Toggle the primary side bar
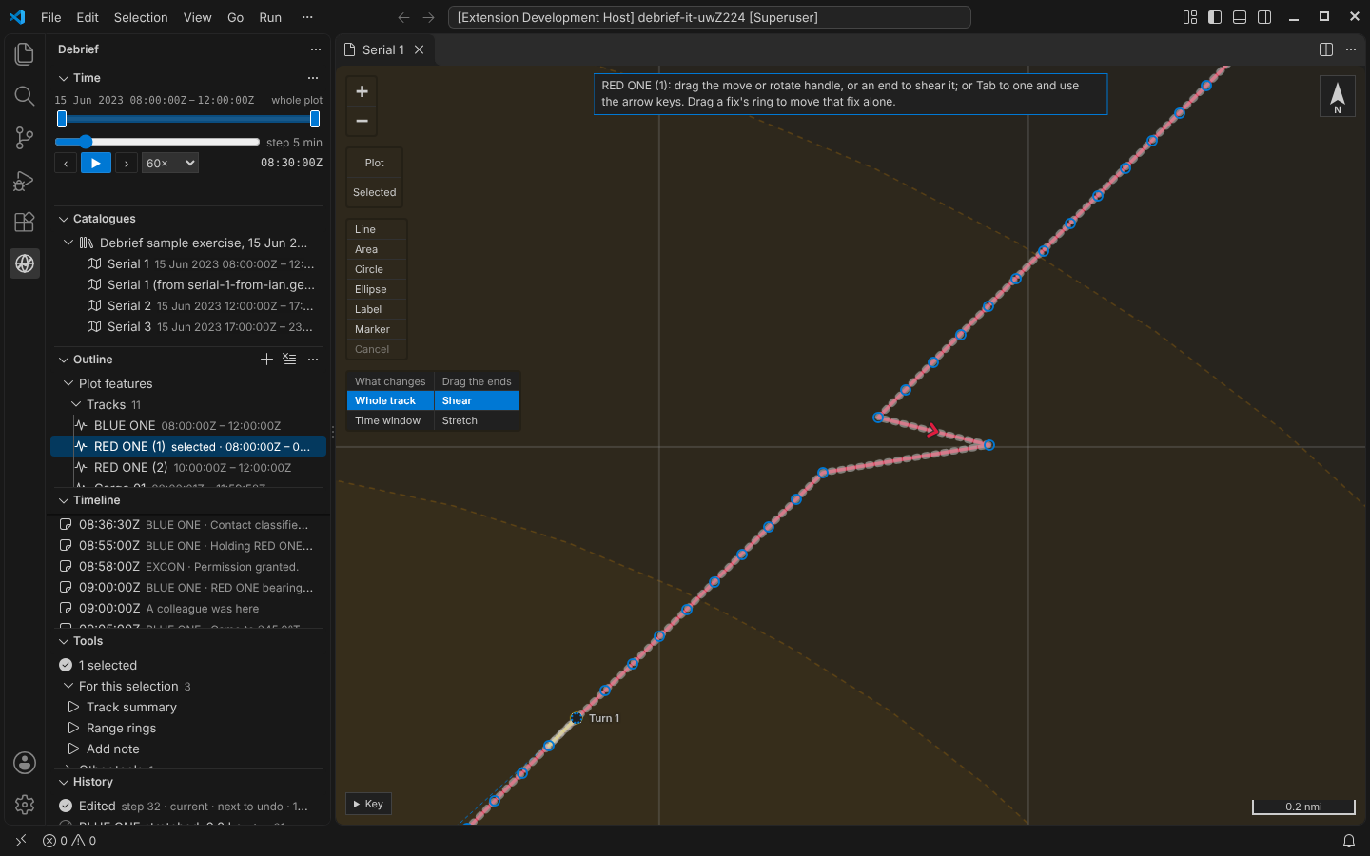1370x856 pixels. pos(1215,17)
